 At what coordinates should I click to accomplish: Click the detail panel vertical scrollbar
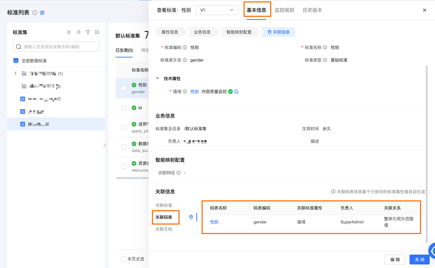coord(426,154)
